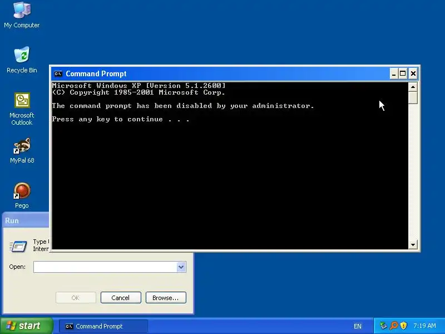
Task: Click Browse... in the Run dialog
Action: pyautogui.click(x=166, y=298)
